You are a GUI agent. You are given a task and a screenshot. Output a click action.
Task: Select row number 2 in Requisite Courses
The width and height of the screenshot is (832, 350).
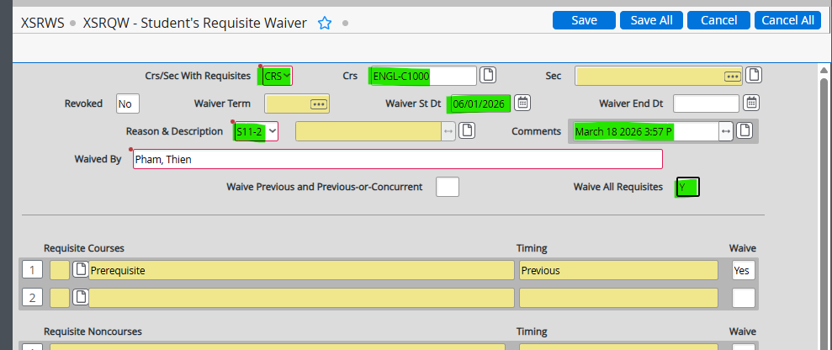[x=32, y=298]
